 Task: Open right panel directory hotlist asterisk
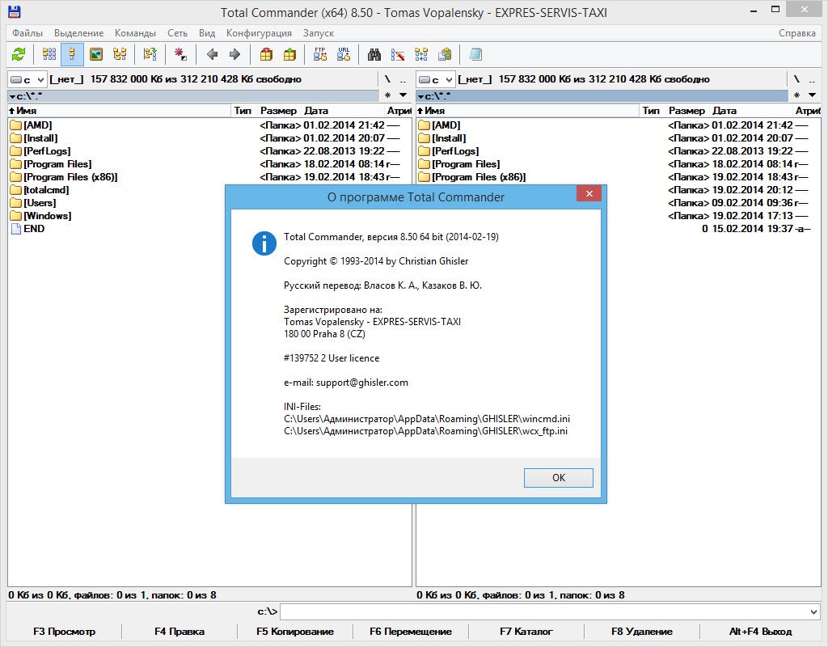pos(796,95)
